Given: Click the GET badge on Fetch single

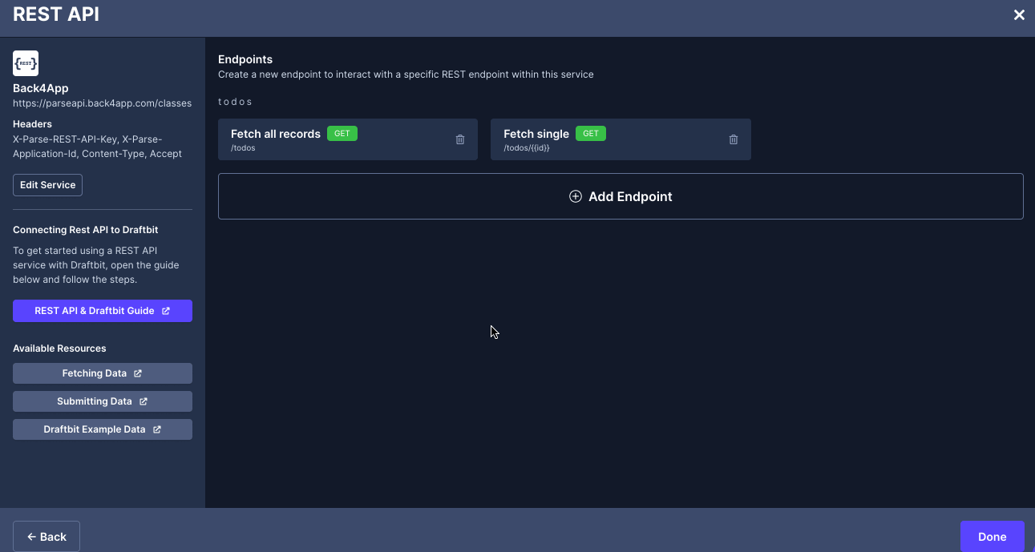Looking at the screenshot, I should point(591,134).
